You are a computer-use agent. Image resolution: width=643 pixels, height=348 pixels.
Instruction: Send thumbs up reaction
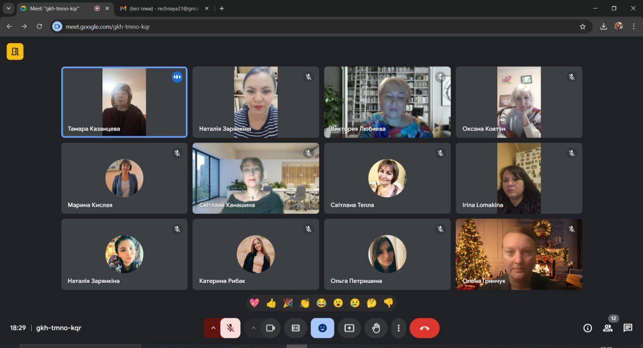tap(271, 303)
